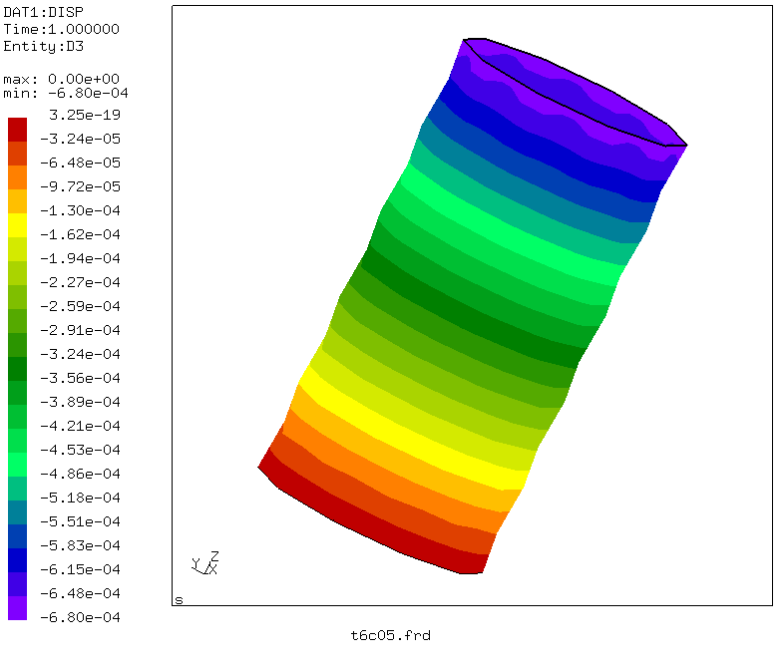The width and height of the screenshot is (782, 670).
Task: Click the 's' marker in the viewport corner
Action: (x=180, y=600)
